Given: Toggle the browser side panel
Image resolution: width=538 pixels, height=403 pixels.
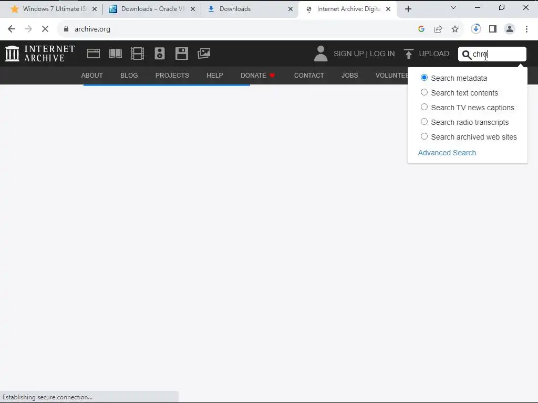Looking at the screenshot, I should tap(493, 29).
